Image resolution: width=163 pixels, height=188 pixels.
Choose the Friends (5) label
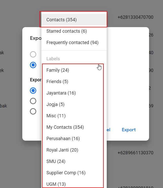57,82
